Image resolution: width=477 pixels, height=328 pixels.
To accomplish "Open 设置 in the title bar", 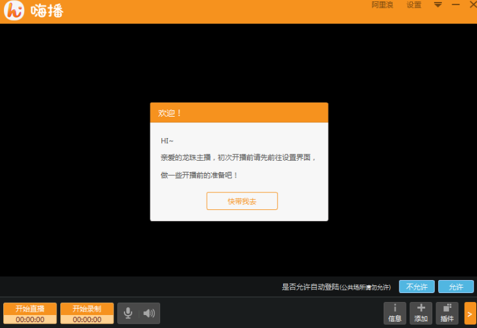I will (413, 5).
